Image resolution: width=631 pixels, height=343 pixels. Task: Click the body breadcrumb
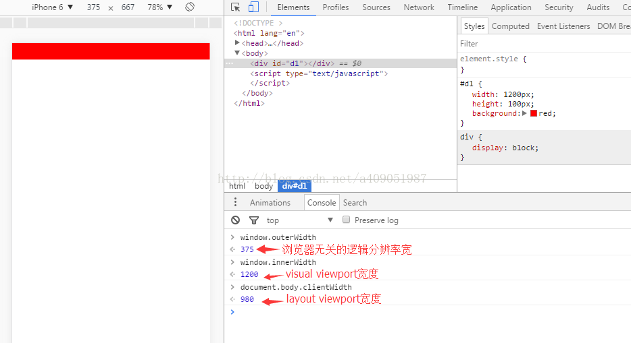point(263,186)
